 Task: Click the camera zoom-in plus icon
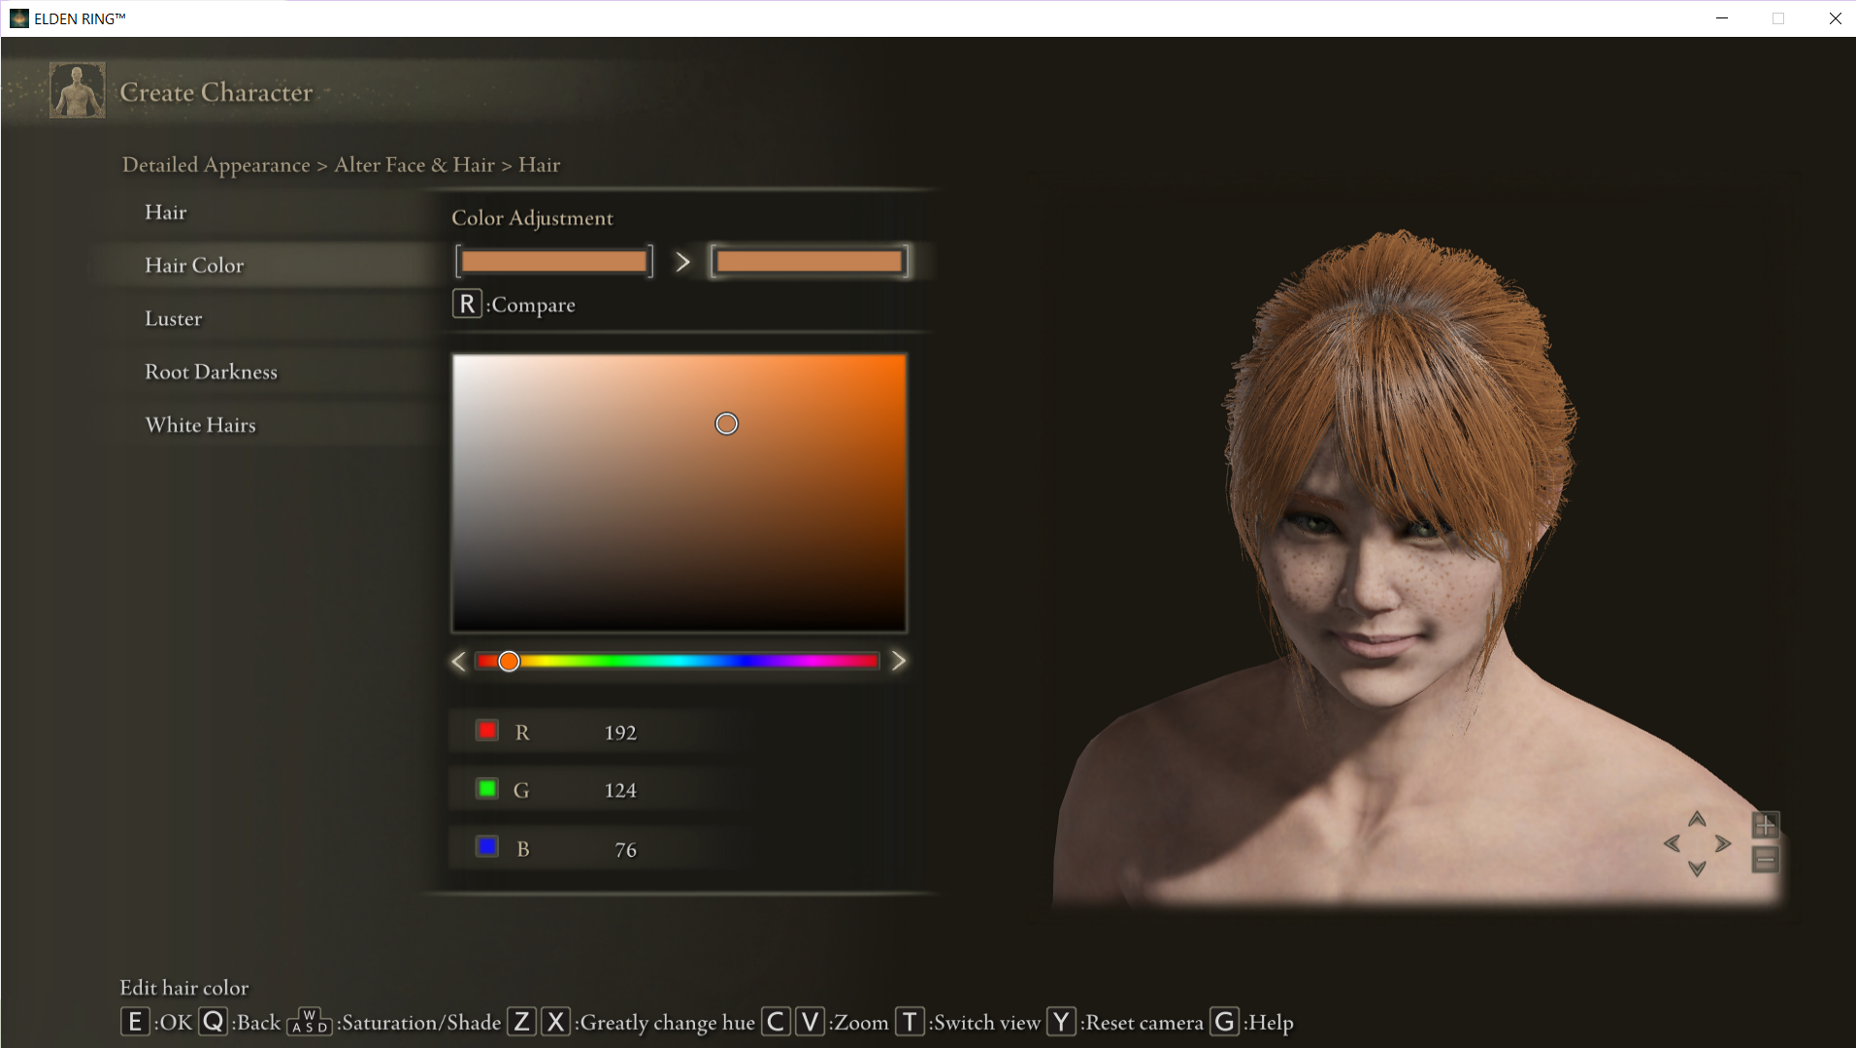click(1765, 826)
